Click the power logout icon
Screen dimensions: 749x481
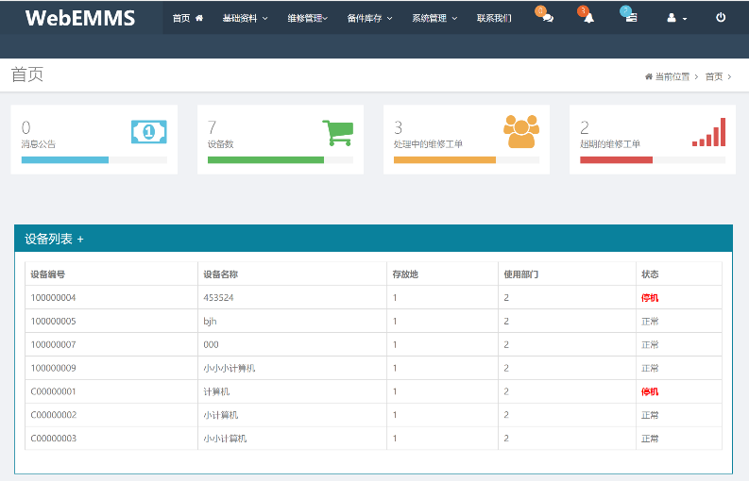click(721, 18)
